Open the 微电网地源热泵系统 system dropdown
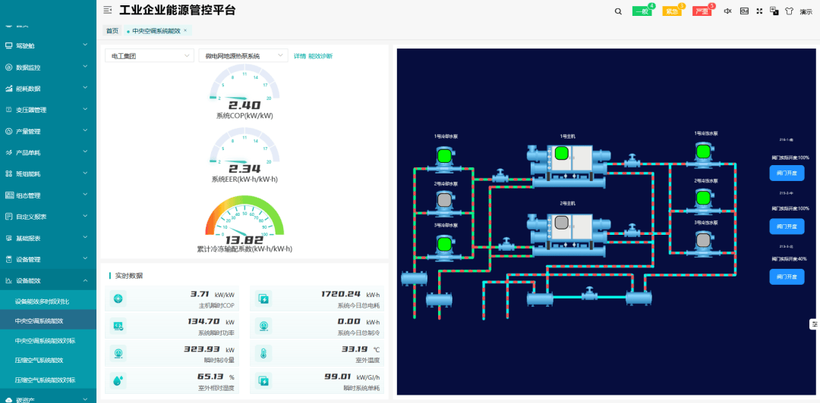Viewport: 820px width, 403px height. tap(242, 56)
